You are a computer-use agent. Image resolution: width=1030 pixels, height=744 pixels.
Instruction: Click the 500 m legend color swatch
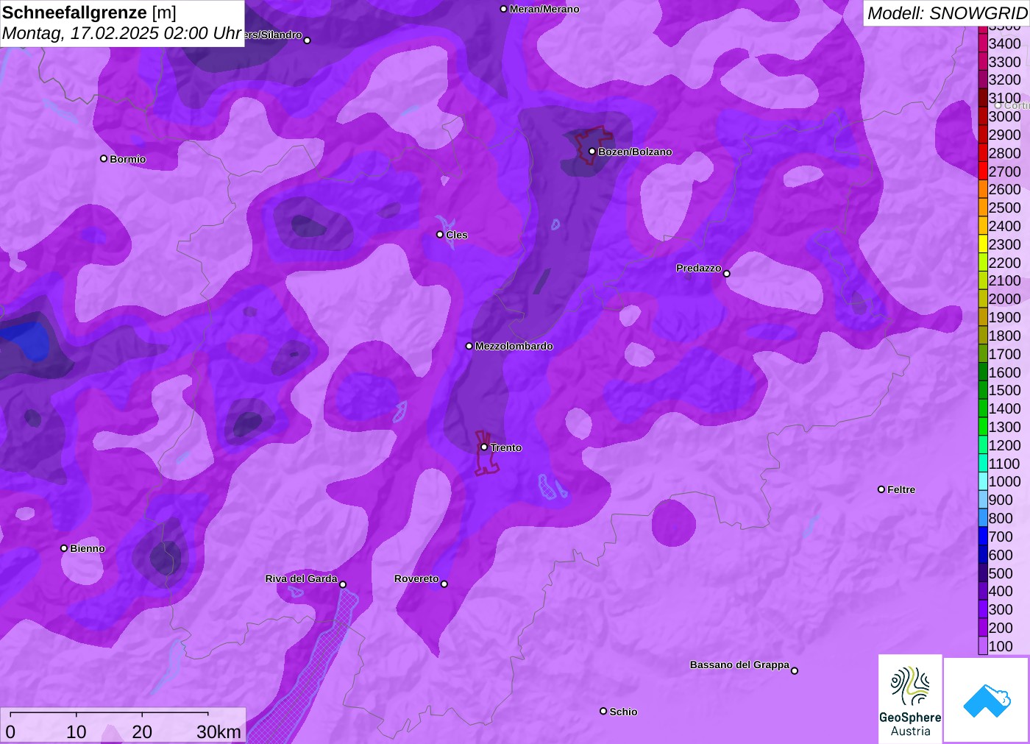983,573
